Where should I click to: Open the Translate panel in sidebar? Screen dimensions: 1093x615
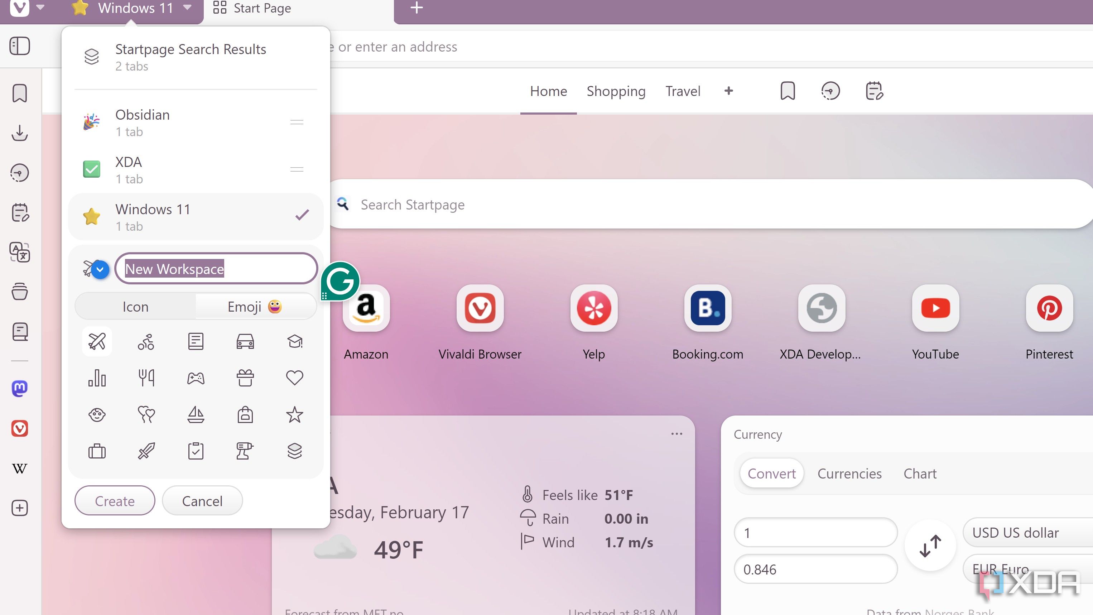coord(19,252)
